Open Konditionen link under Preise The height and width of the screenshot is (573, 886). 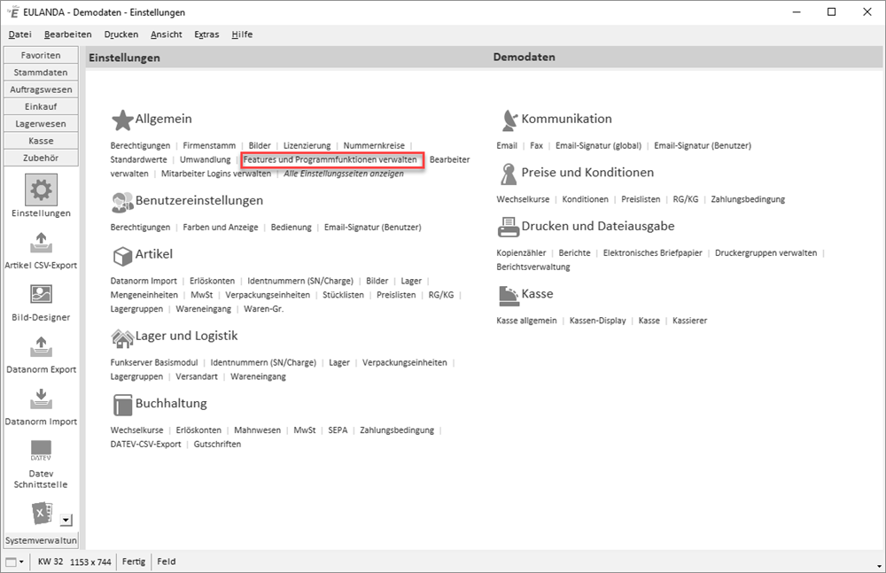pyautogui.click(x=586, y=199)
